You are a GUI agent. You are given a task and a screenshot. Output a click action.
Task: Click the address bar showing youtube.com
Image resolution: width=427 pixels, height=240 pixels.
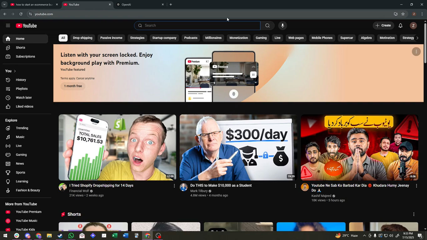(209, 14)
